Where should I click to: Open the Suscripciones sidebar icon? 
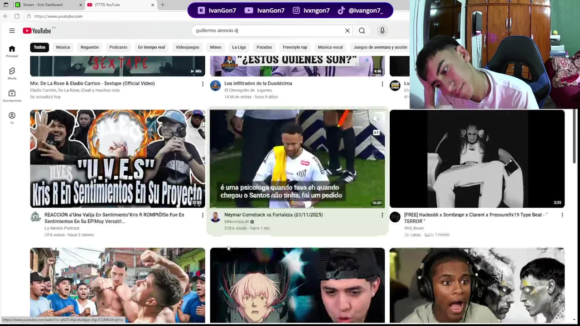click(x=12, y=96)
